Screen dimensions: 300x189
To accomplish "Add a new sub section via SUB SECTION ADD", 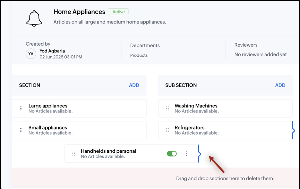I will pos(280,85).
